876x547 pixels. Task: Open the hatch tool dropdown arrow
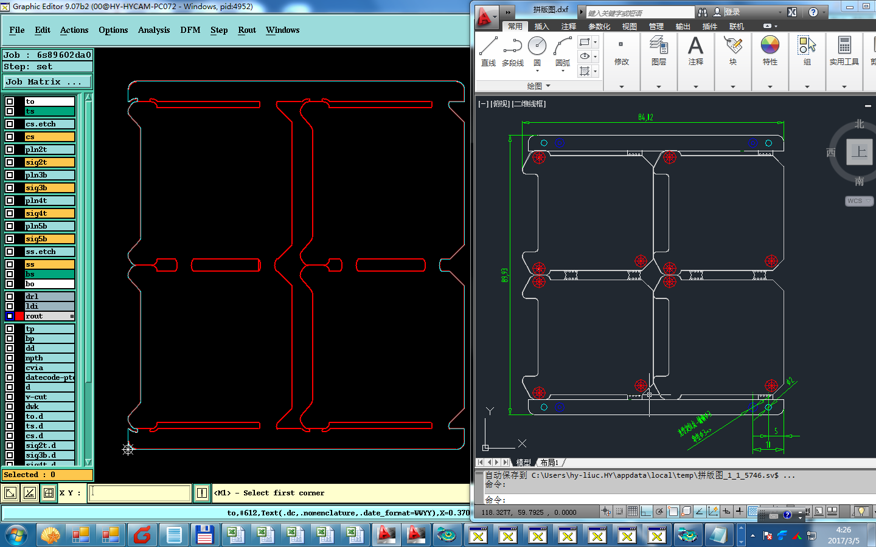pos(596,71)
